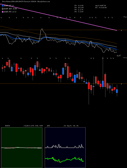Click the 'Pre L: 2.76' value
Screen dimensions: 127x168
point(79,10)
